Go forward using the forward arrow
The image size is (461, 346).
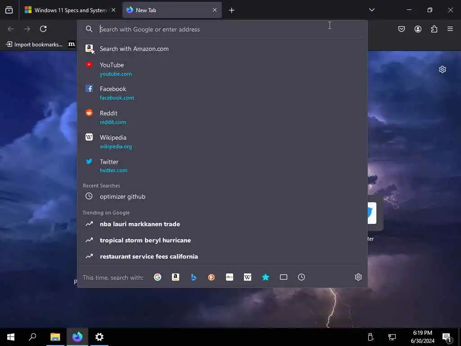pyautogui.click(x=27, y=29)
